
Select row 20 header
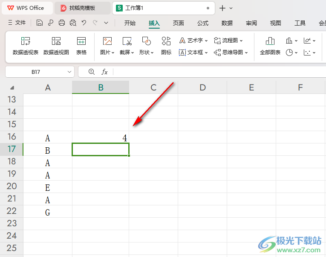(12, 187)
